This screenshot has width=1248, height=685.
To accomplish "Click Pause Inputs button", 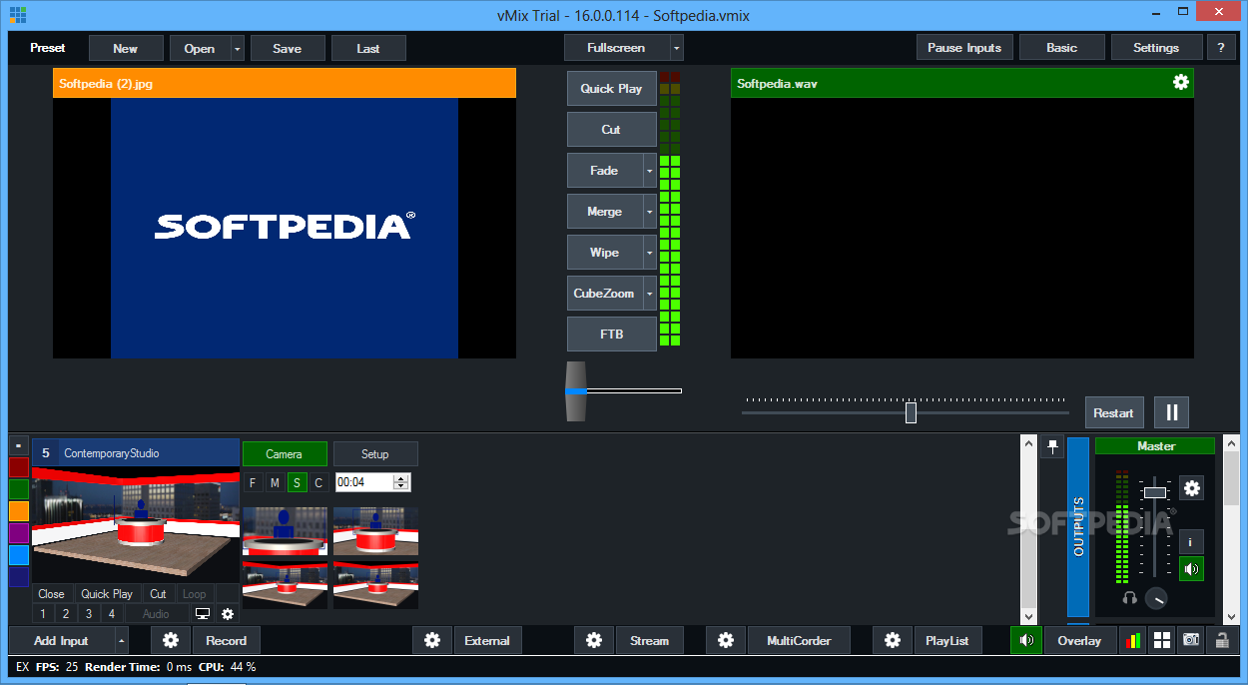I will (964, 48).
